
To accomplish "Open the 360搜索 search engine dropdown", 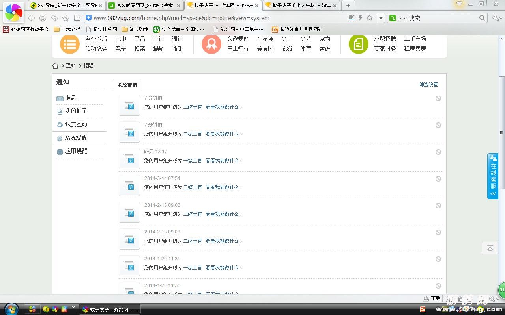I will click(x=393, y=18).
